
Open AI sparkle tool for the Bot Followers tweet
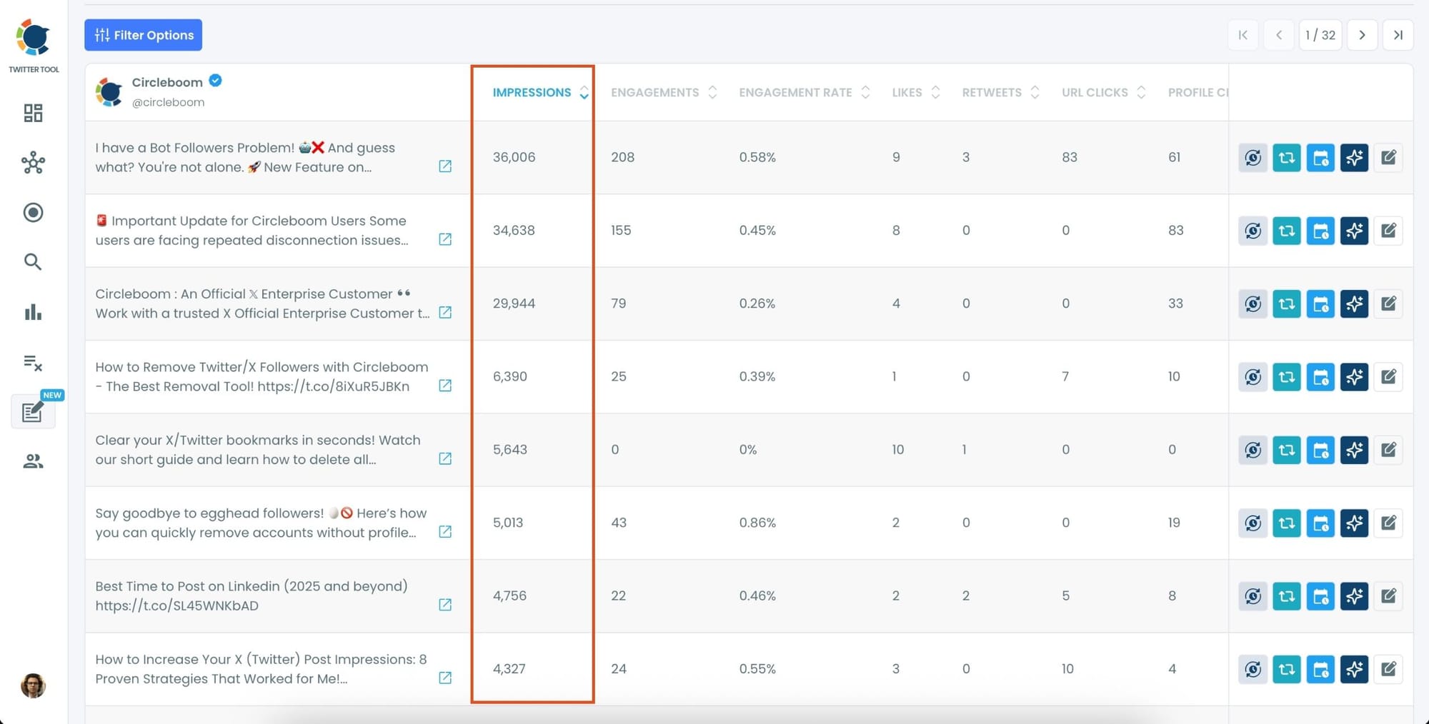pos(1354,158)
